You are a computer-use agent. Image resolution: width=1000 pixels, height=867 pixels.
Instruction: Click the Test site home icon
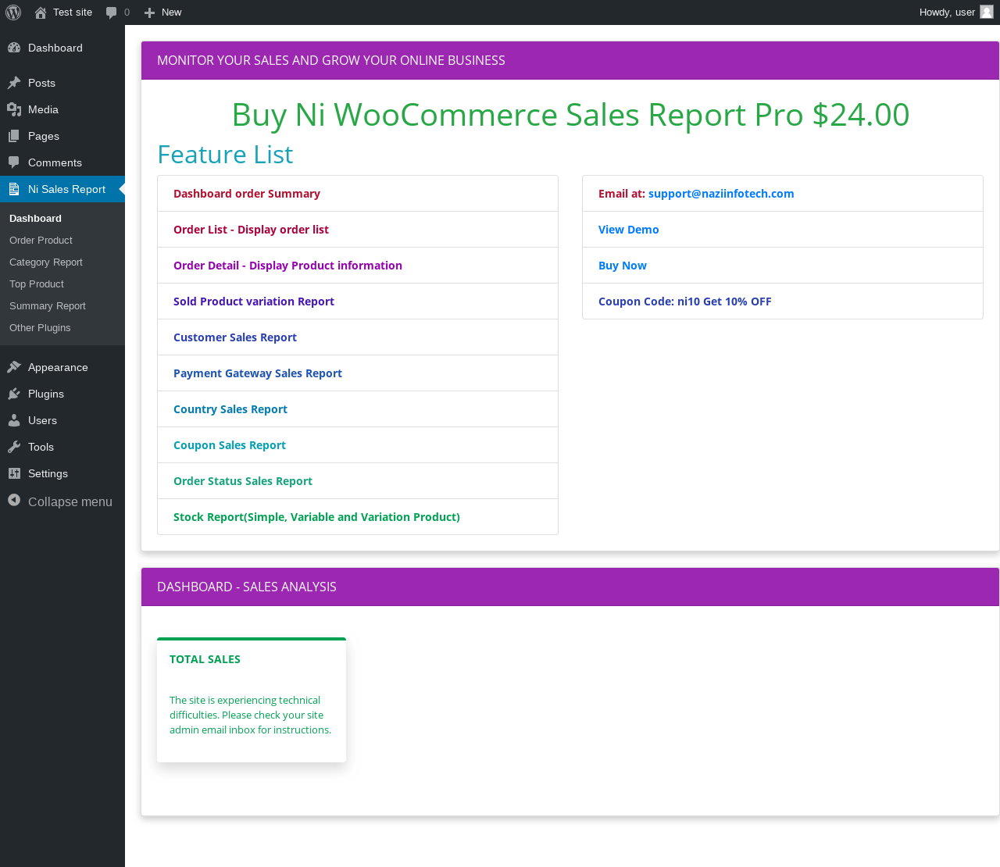41,12
